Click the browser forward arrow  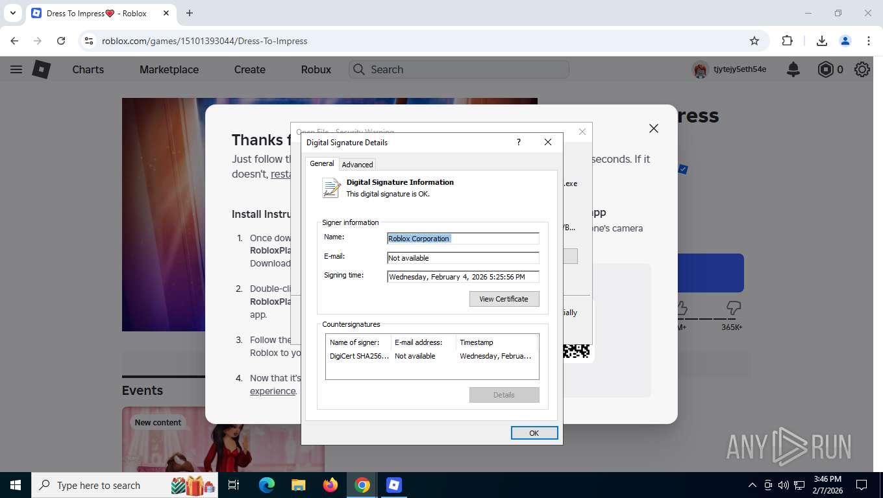(38, 41)
